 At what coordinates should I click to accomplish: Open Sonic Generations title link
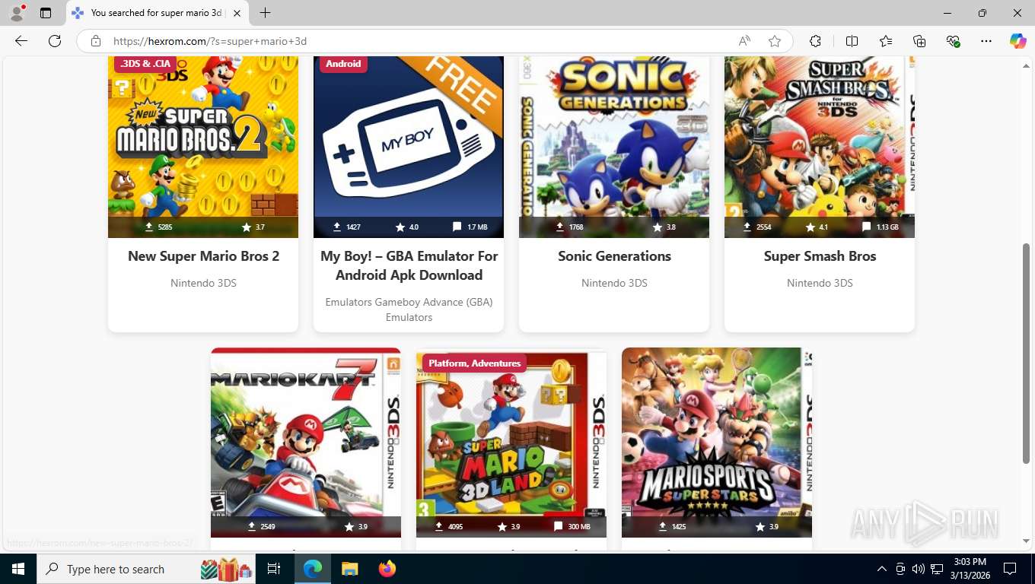614,256
